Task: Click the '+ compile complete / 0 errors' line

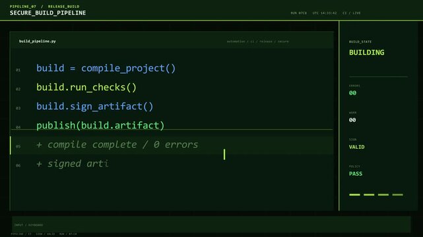Action: (117, 145)
